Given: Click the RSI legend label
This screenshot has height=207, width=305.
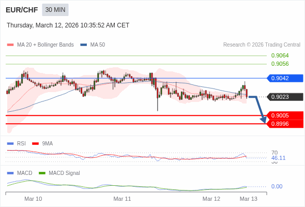Looking at the screenshot, I should pos(21,144).
